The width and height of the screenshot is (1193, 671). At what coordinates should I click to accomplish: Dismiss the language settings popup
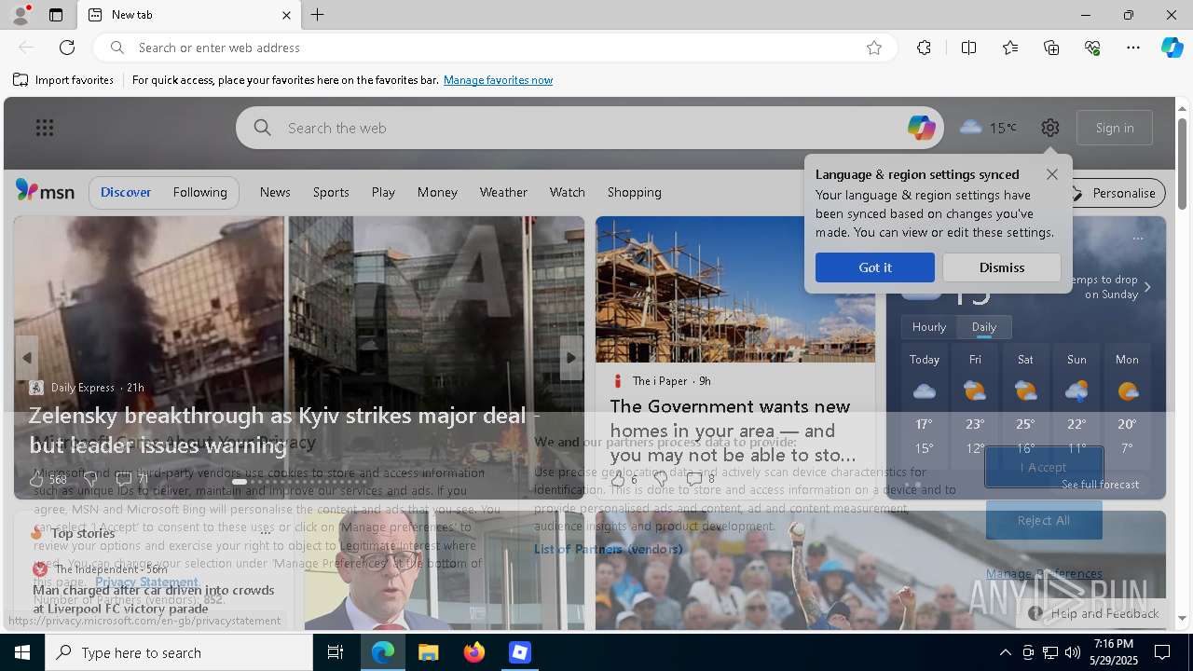[x=1002, y=267]
